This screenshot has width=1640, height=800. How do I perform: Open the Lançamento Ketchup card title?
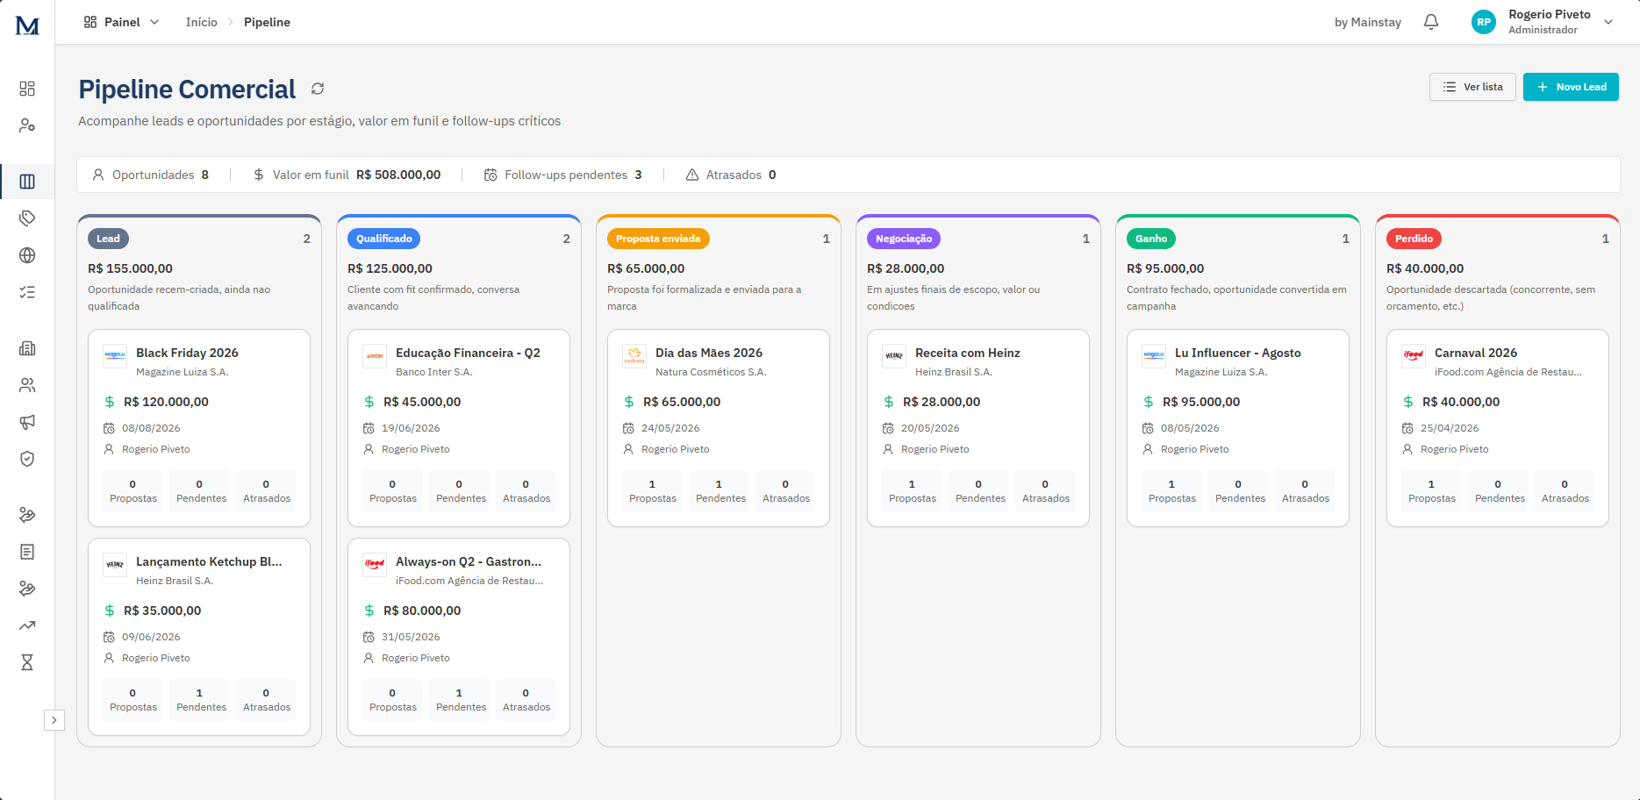click(x=209, y=561)
